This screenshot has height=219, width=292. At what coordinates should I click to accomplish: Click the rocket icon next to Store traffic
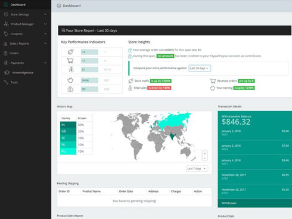point(131,81)
